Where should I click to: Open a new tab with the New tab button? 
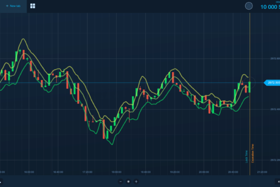[x=13, y=6]
